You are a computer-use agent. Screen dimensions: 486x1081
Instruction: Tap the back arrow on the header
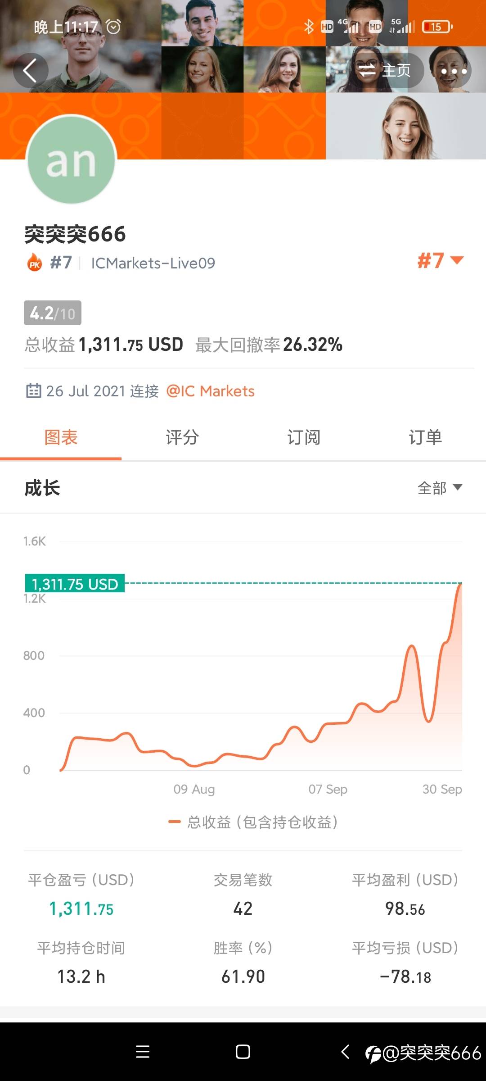point(31,71)
